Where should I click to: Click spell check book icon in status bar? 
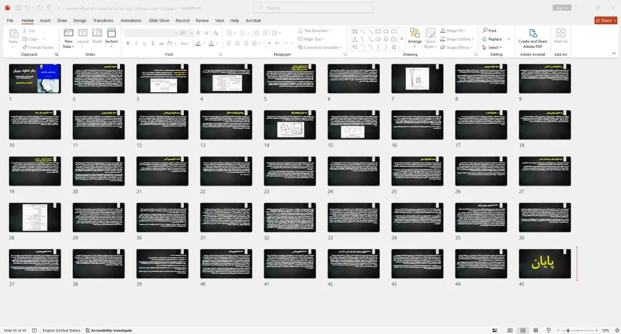click(35, 330)
